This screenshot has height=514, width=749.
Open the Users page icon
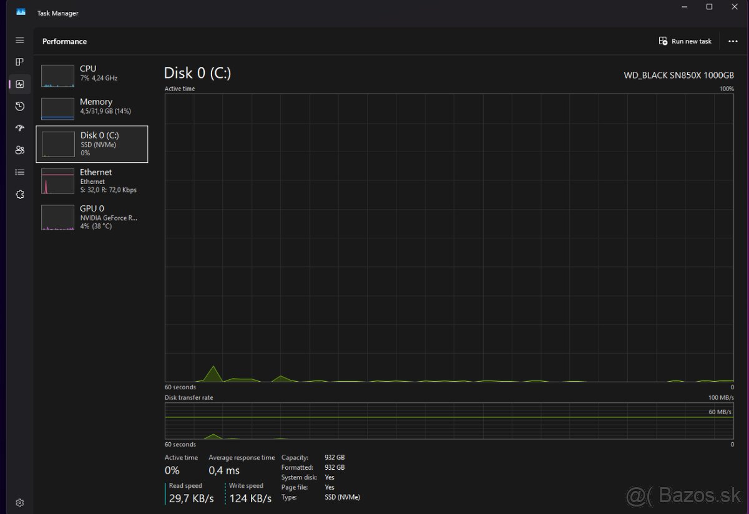[19, 150]
